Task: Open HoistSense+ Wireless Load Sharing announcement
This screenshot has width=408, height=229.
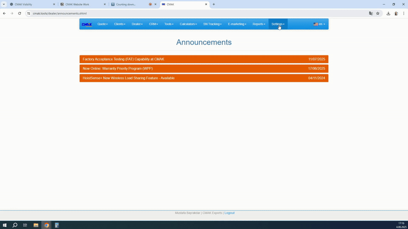Action: pyautogui.click(x=204, y=78)
